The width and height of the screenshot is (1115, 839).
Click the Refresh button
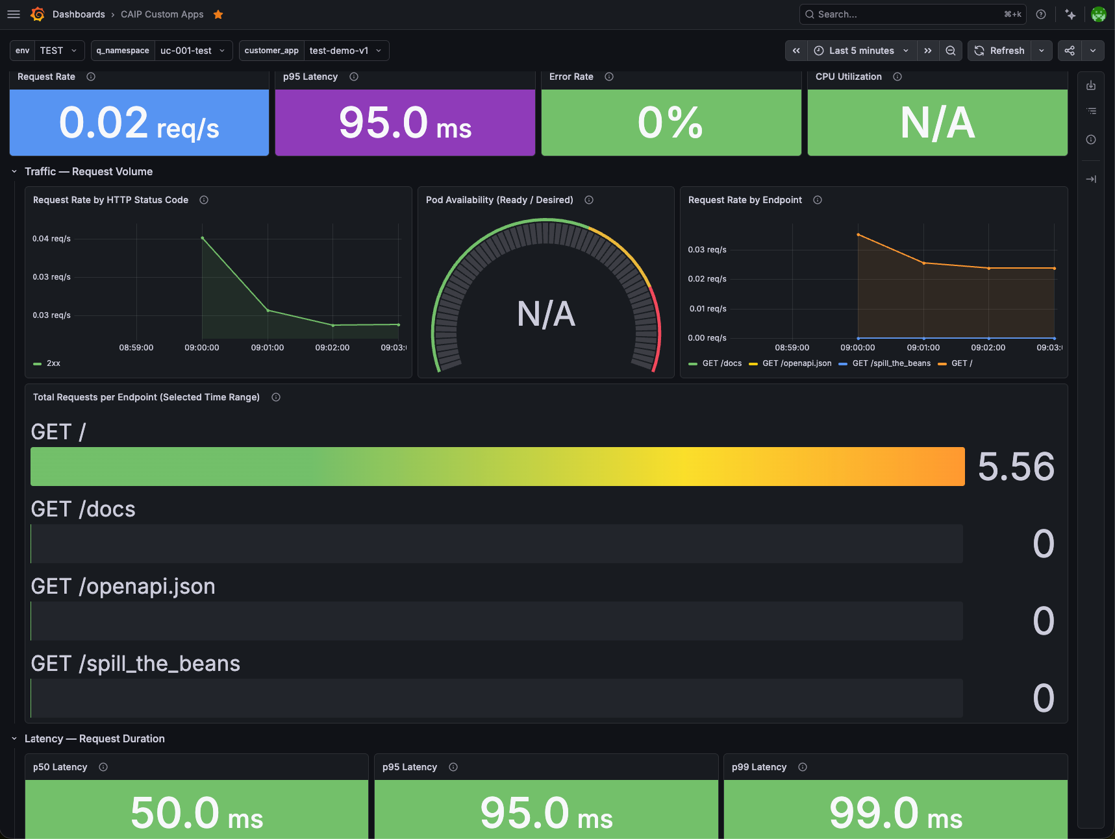click(x=999, y=51)
